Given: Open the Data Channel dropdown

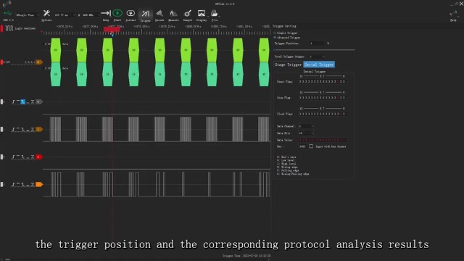Looking at the screenshot, I should click(306, 126).
